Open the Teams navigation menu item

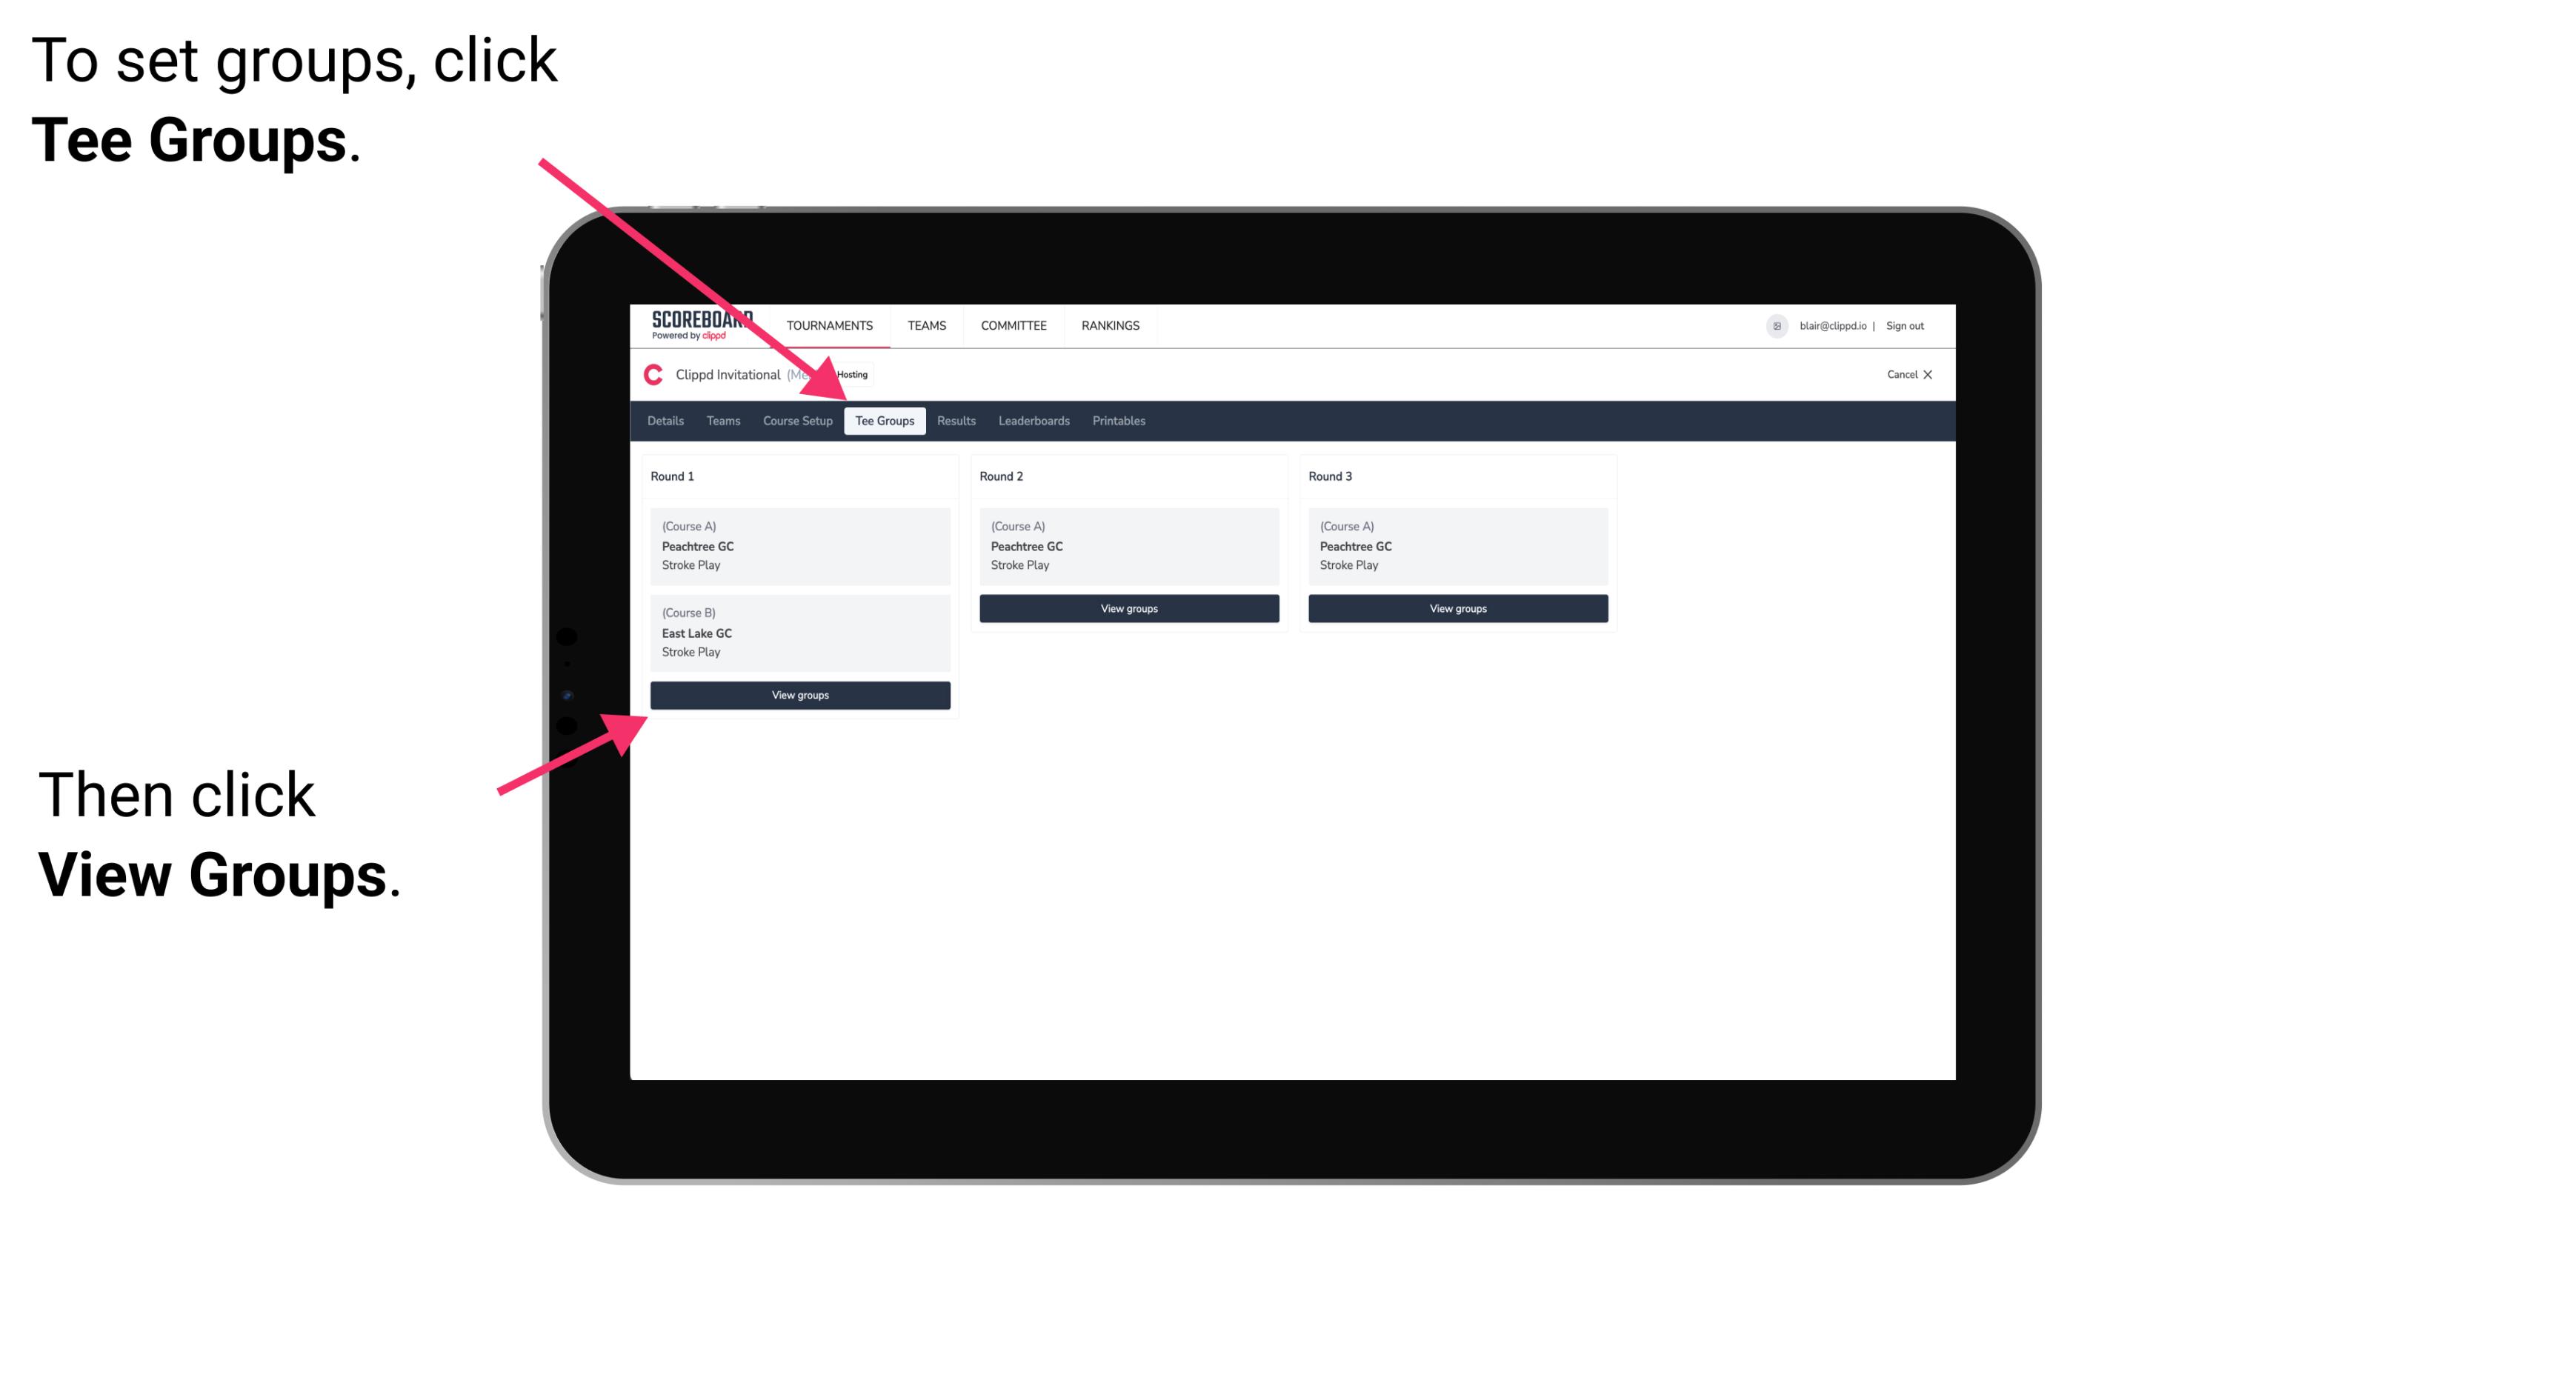724,422
